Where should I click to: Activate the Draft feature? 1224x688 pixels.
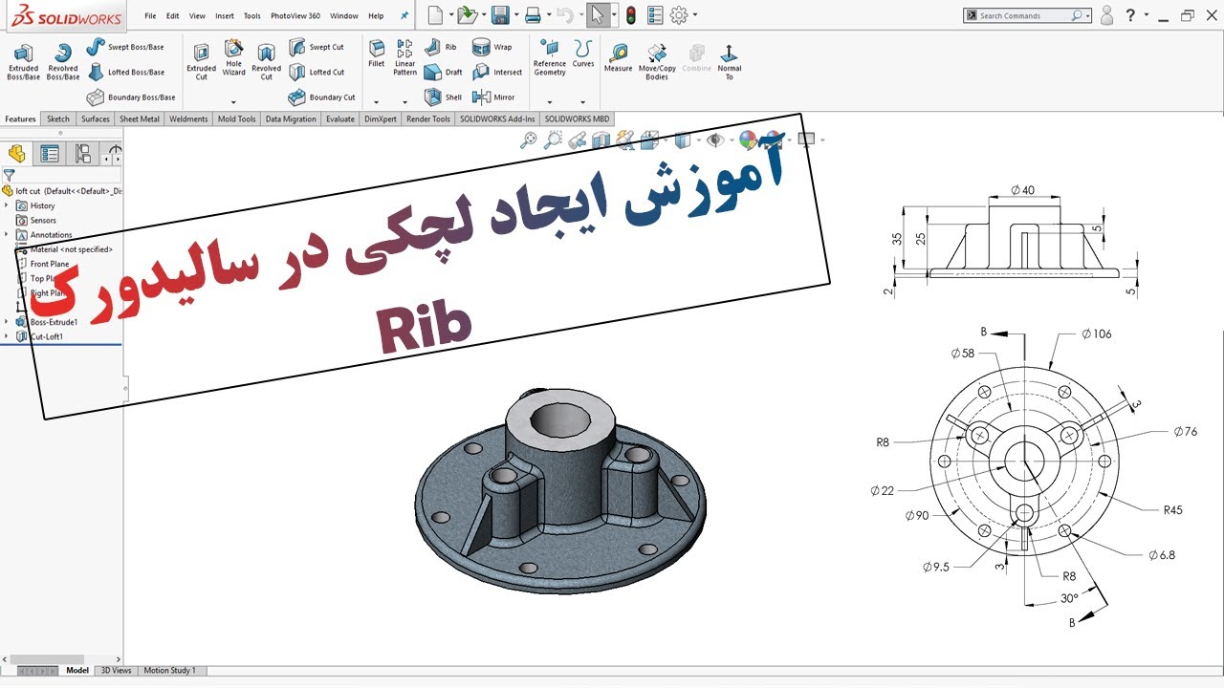[x=443, y=72]
